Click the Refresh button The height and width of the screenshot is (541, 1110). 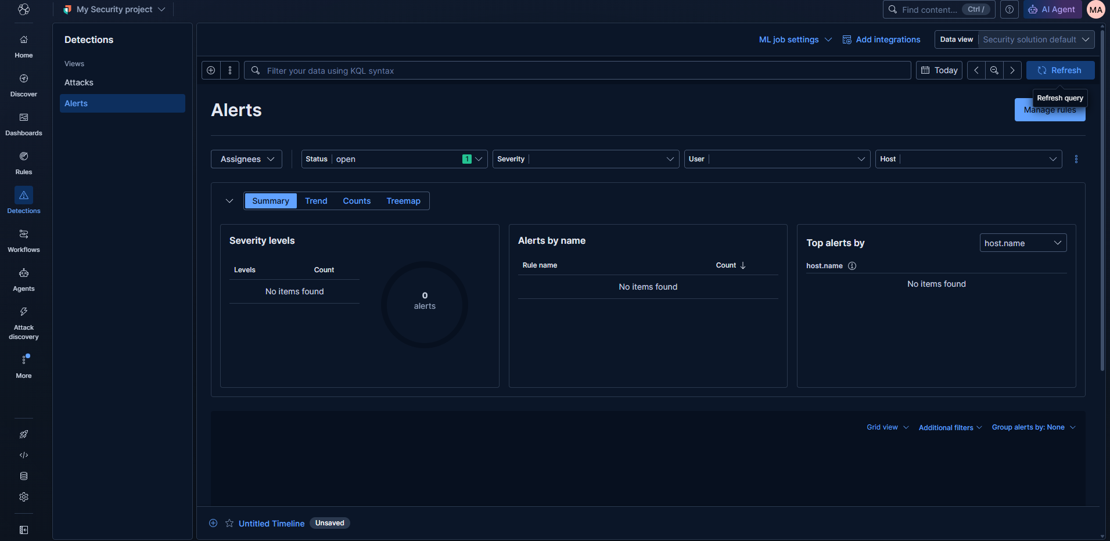(1060, 70)
